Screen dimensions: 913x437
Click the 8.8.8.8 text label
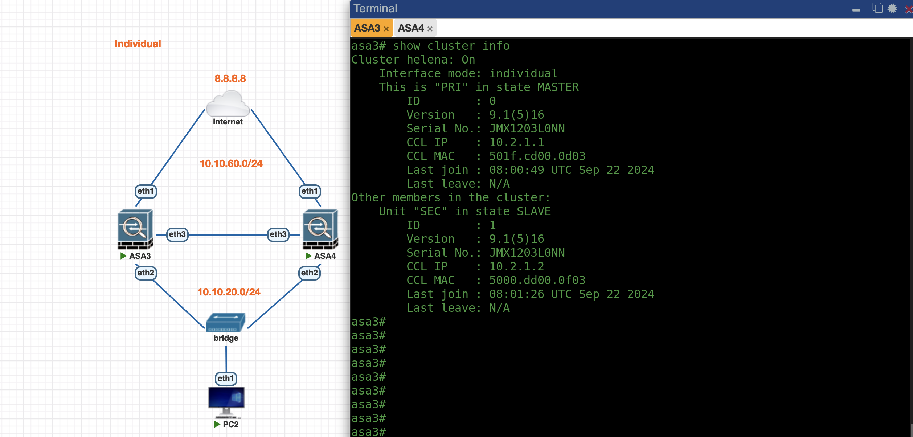click(230, 79)
